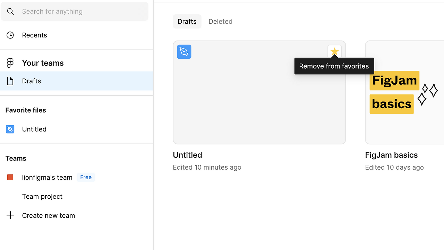Click the Untitled file title under thumbnail

pos(188,155)
